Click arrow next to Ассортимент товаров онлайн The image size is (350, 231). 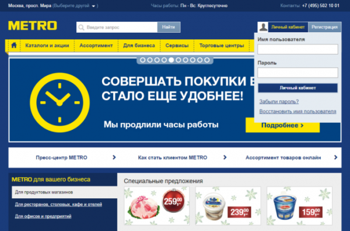point(335,157)
